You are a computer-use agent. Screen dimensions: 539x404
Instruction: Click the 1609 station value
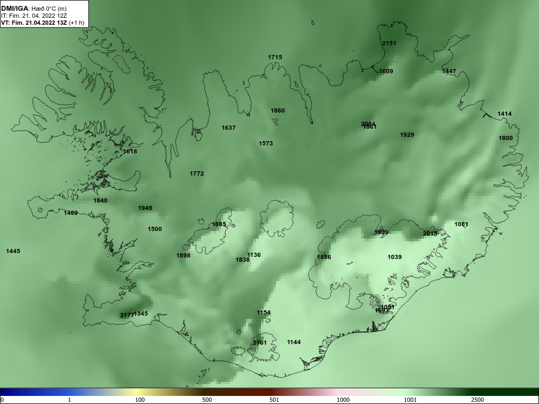coord(386,71)
